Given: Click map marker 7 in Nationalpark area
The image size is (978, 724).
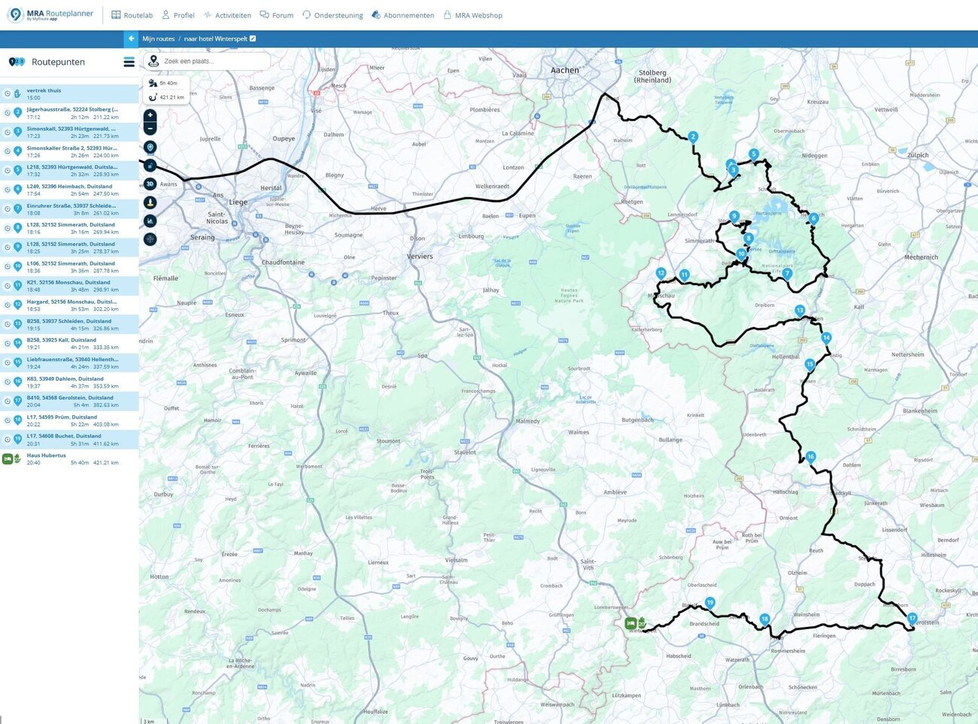Looking at the screenshot, I should [x=787, y=274].
